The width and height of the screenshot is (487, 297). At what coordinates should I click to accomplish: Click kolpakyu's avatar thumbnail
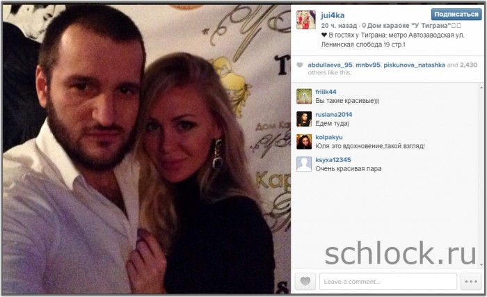click(304, 142)
